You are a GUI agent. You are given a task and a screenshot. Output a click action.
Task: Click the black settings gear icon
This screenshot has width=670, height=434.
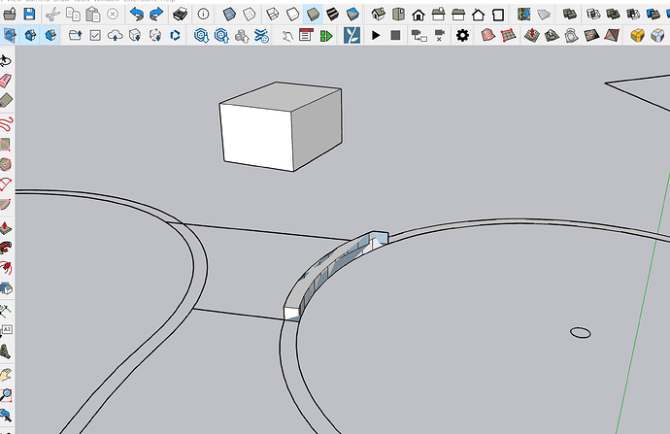click(x=462, y=35)
